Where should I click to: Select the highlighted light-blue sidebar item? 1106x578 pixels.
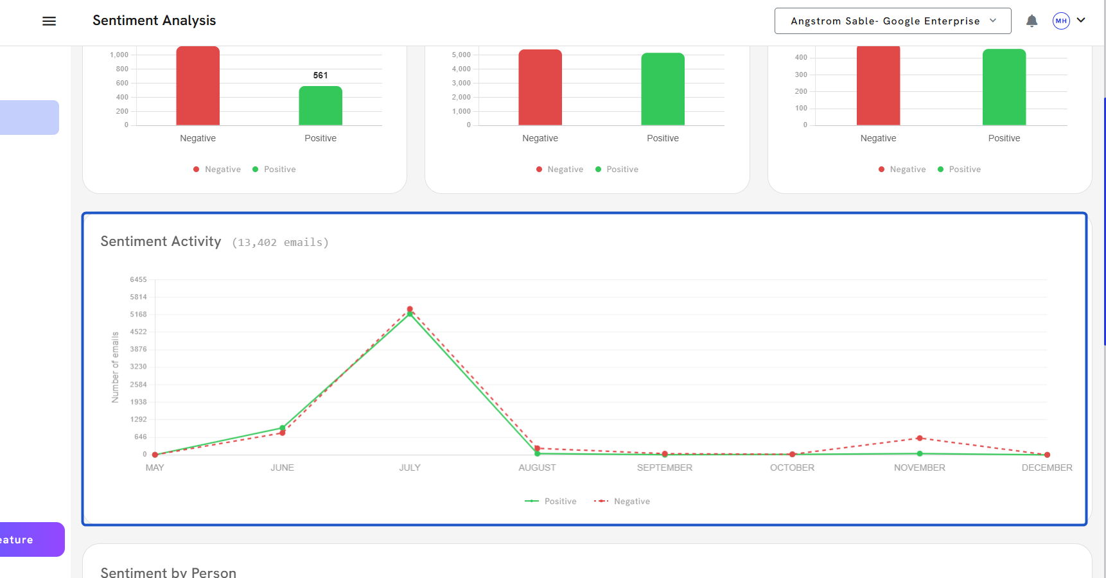pos(29,118)
